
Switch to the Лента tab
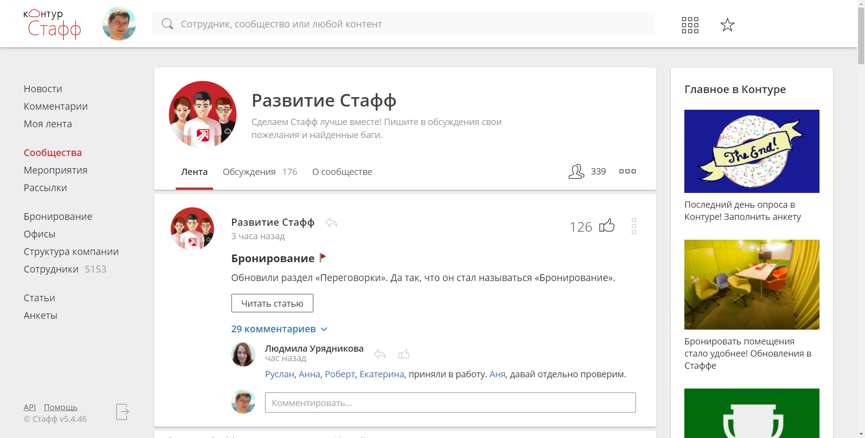(194, 172)
